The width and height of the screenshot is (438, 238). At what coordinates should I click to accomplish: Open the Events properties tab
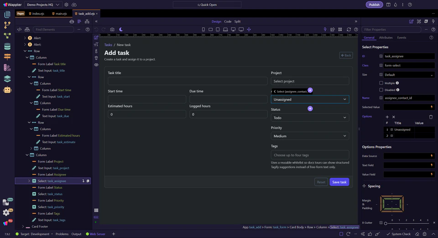(401, 38)
